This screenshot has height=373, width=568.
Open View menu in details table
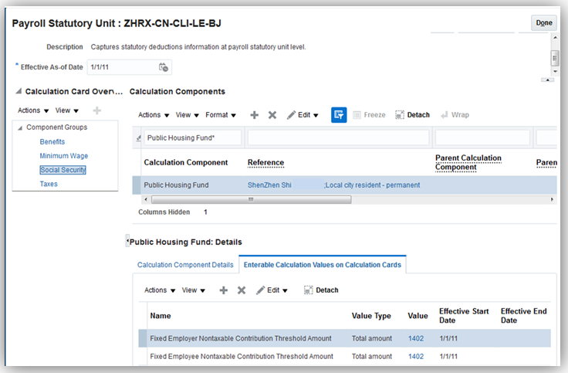(x=194, y=290)
